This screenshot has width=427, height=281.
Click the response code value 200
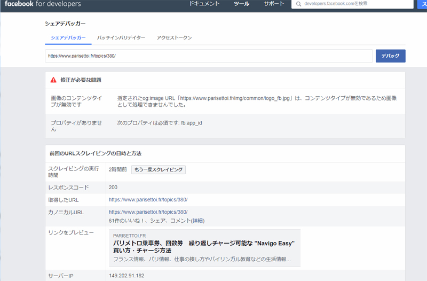[113, 187]
